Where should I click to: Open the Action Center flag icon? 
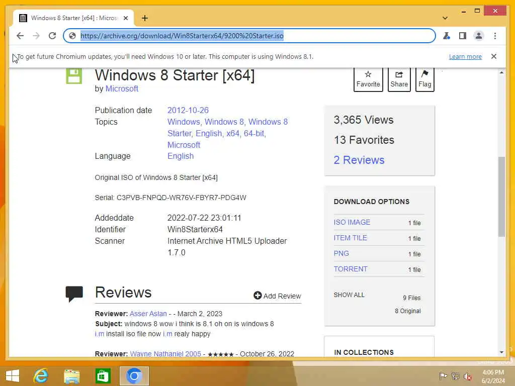coord(443,376)
